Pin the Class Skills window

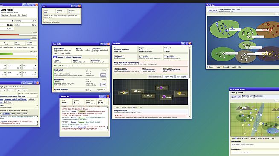[102, 44]
